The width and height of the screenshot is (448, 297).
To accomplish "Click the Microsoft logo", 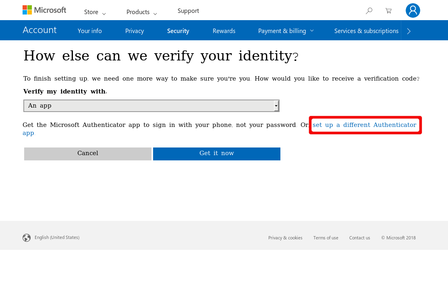I will pyautogui.click(x=44, y=10).
